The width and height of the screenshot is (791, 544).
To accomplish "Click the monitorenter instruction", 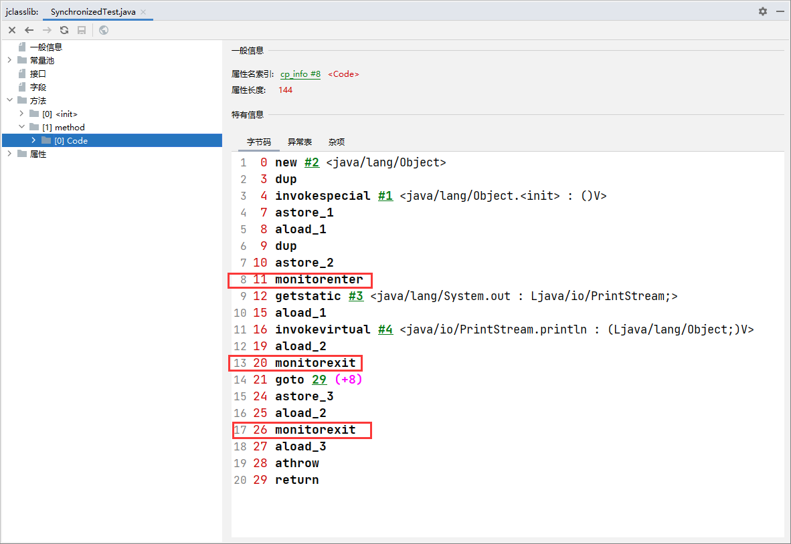I will coord(319,279).
